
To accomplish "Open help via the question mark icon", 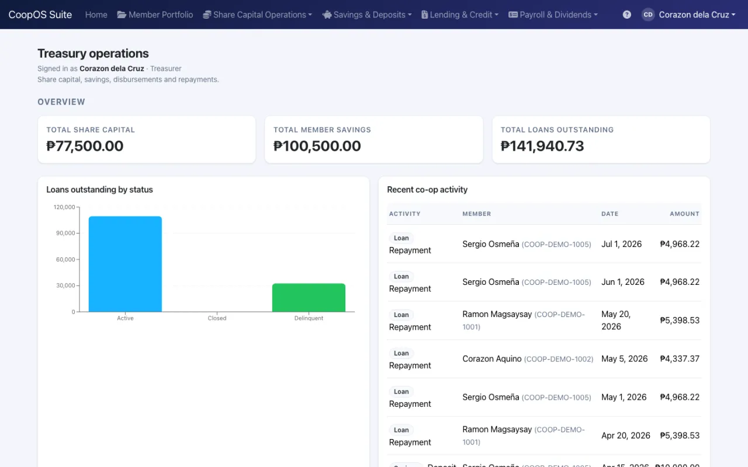I will coord(627,15).
